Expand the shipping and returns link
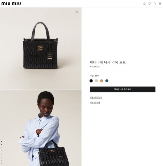Viewport: 163px width, 166px height. (95, 103)
